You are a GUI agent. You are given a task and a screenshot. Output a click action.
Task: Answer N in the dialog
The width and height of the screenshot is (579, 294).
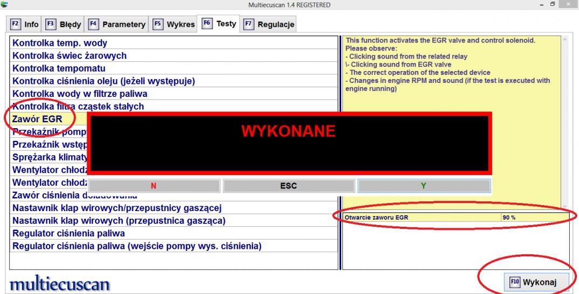pyautogui.click(x=154, y=186)
